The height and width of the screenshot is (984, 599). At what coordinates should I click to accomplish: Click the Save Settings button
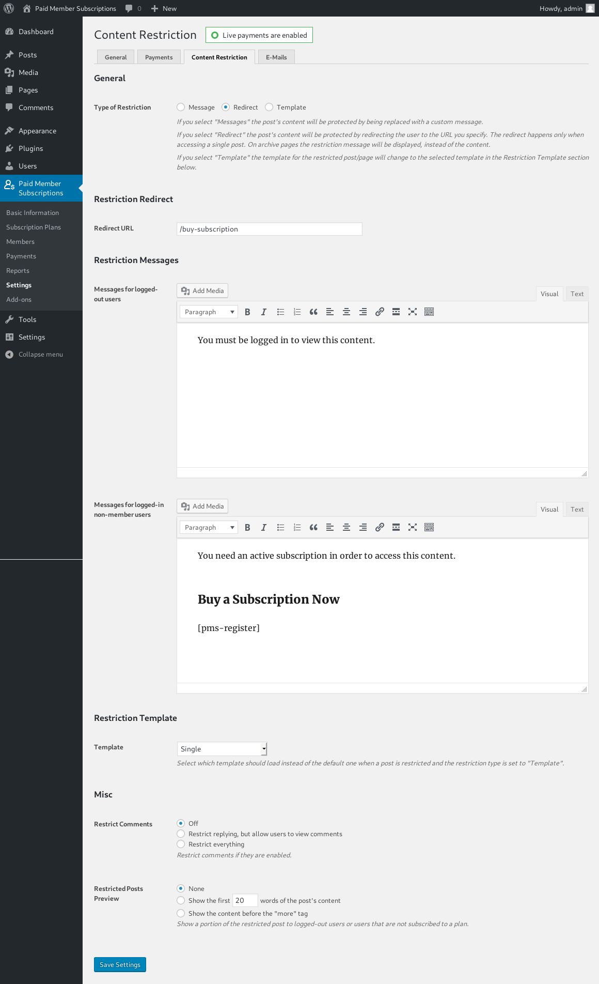pos(120,964)
